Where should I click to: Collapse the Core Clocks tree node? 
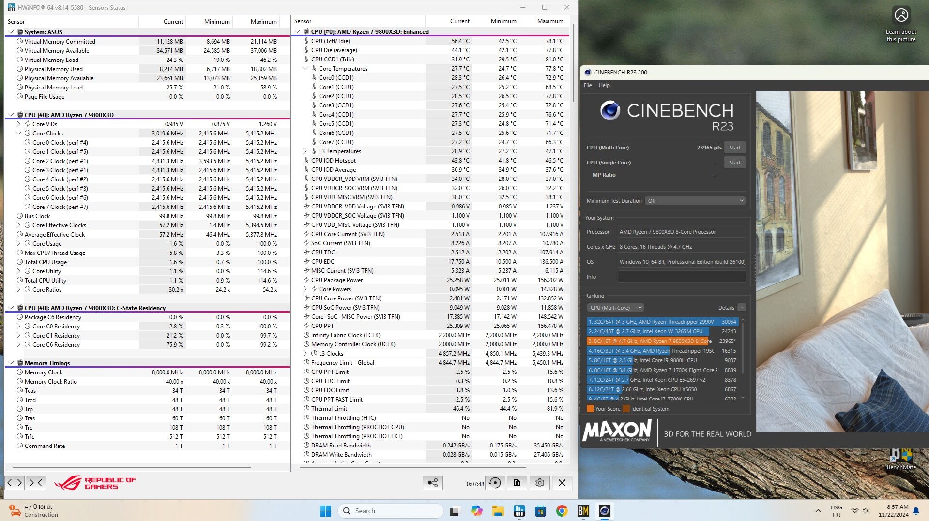18,133
